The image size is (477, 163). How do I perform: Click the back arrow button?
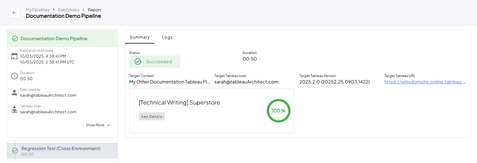point(14,13)
